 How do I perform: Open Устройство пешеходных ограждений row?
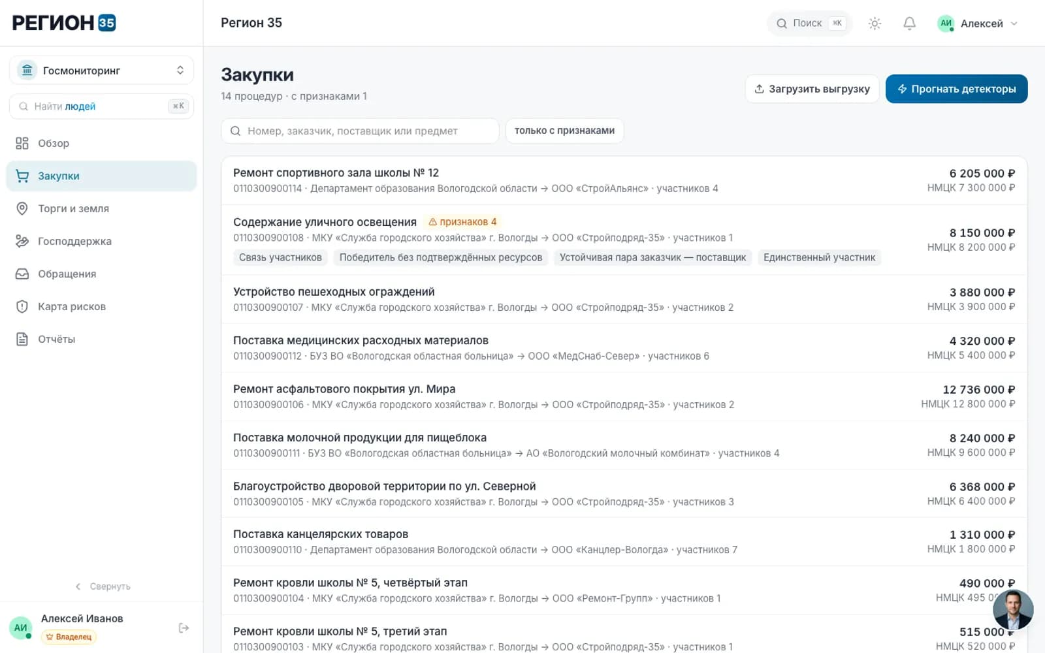(x=624, y=299)
